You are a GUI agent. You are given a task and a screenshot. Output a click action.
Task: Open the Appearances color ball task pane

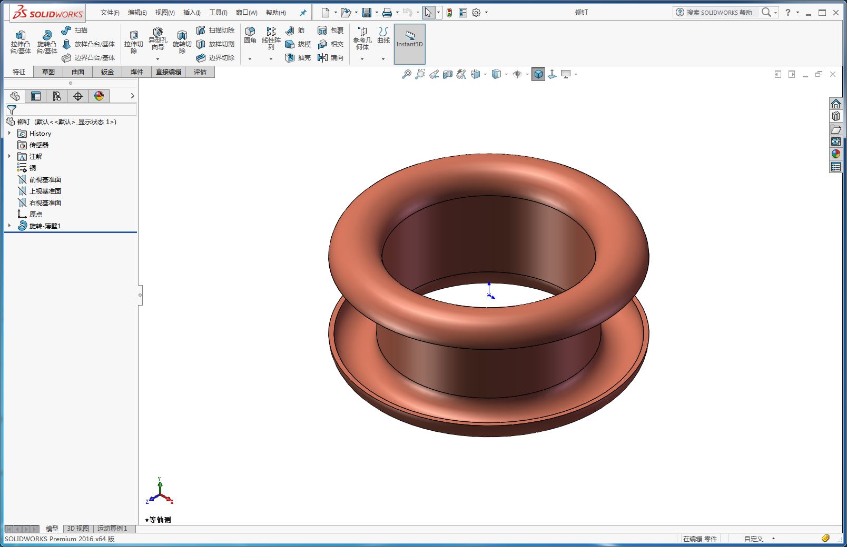tap(836, 154)
